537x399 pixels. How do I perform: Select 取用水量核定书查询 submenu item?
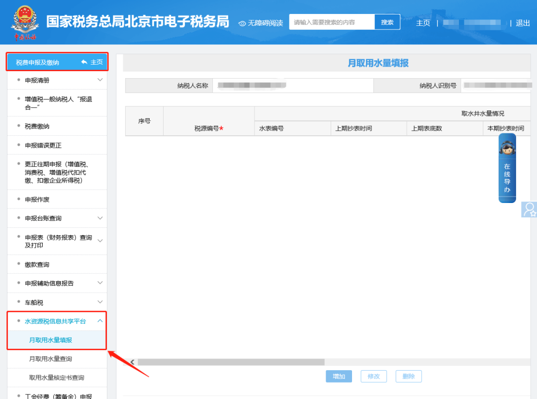57,378
